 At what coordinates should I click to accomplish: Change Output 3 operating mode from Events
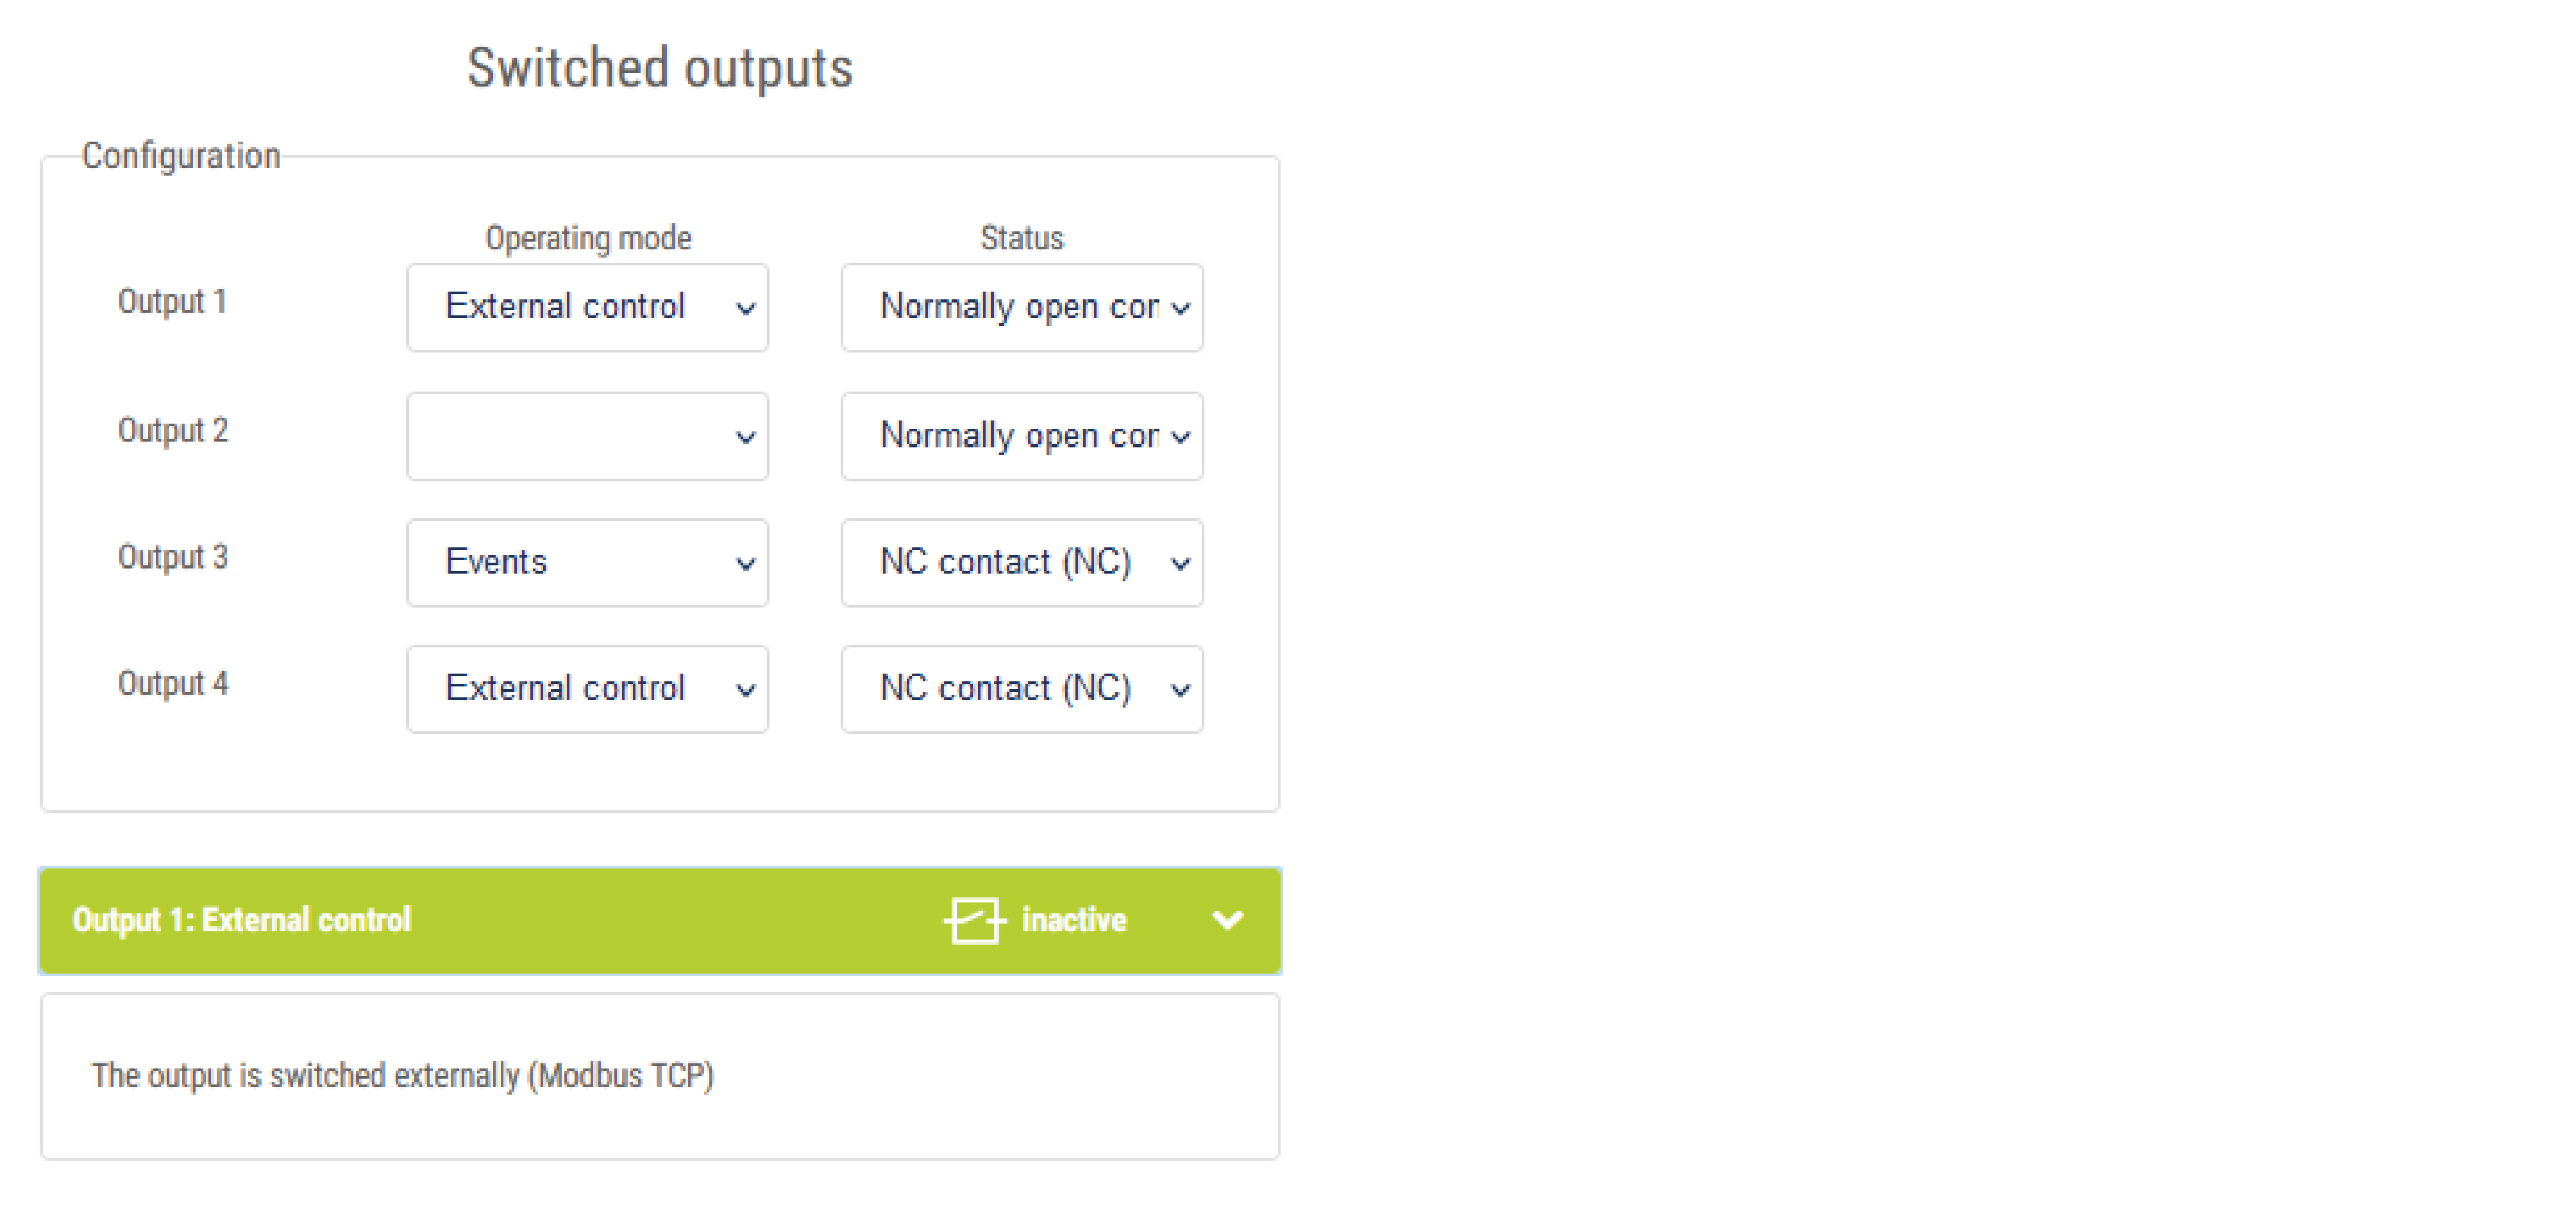(587, 563)
